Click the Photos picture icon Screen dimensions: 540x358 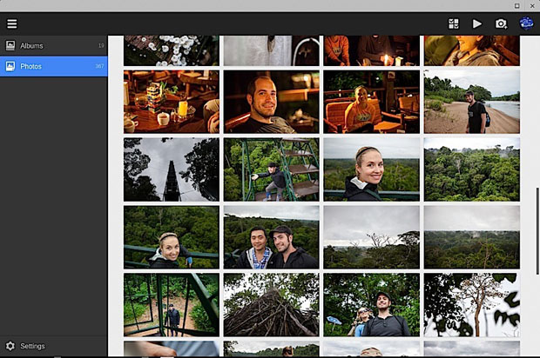[x=10, y=66]
